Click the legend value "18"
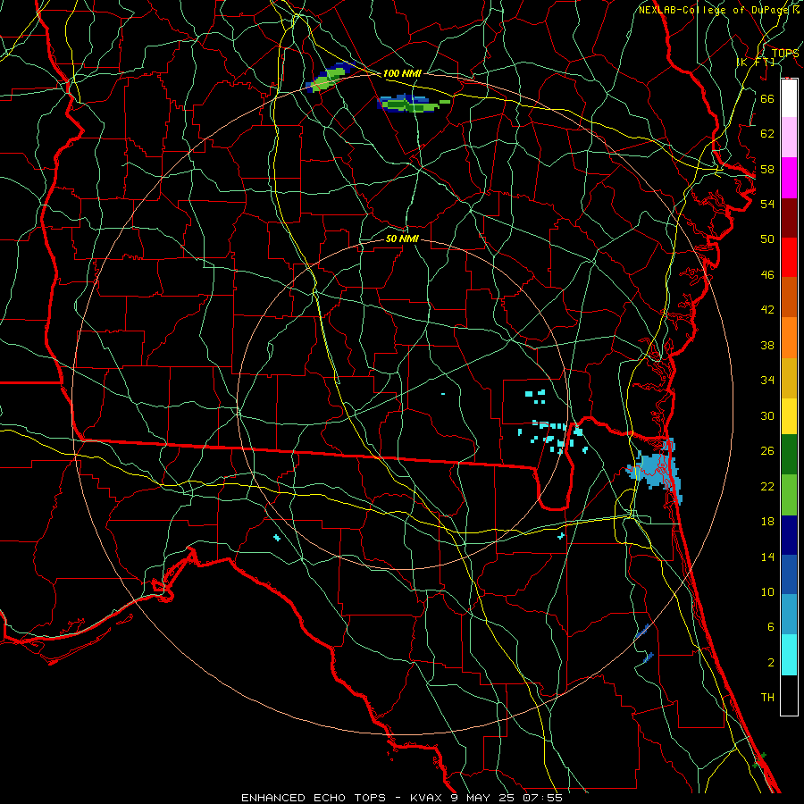 coord(767,522)
